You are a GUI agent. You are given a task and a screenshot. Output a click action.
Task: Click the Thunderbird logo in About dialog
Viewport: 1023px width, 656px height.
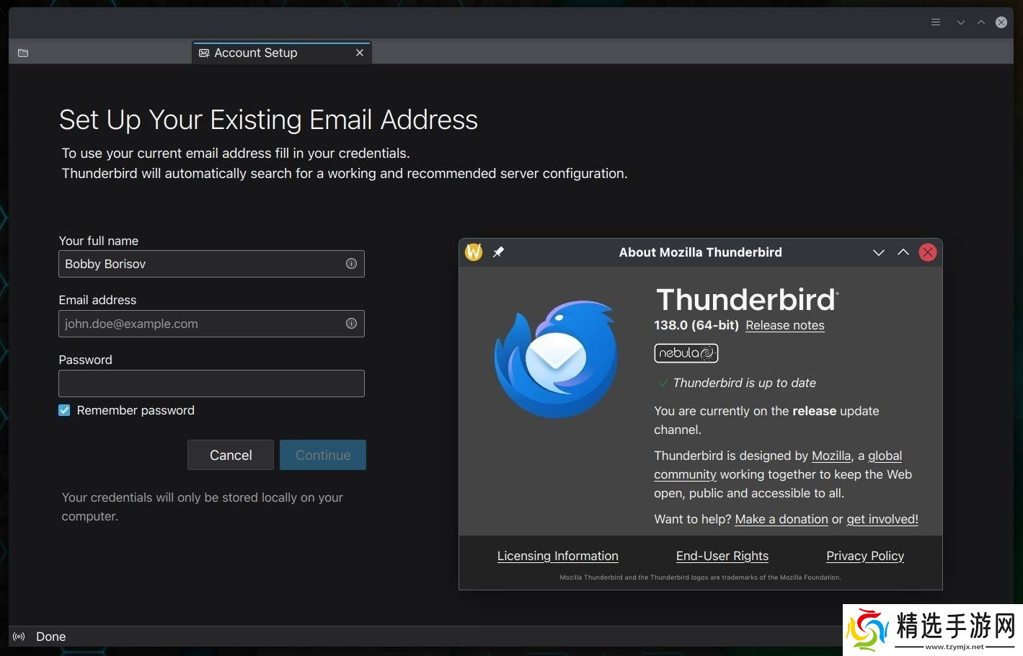point(556,360)
